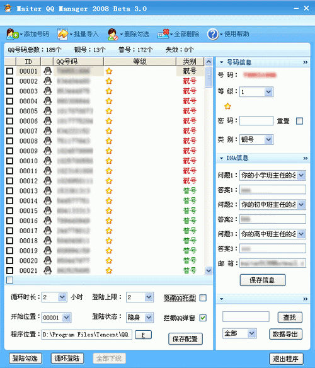Click the level star in row 00018
The height and width of the screenshot is (368, 315).
coord(109,241)
